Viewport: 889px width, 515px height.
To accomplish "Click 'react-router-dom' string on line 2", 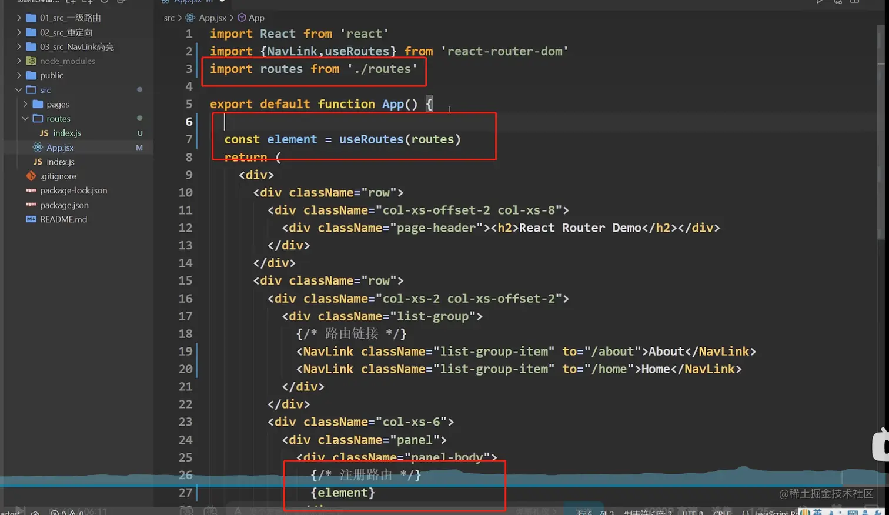I will pyautogui.click(x=504, y=51).
